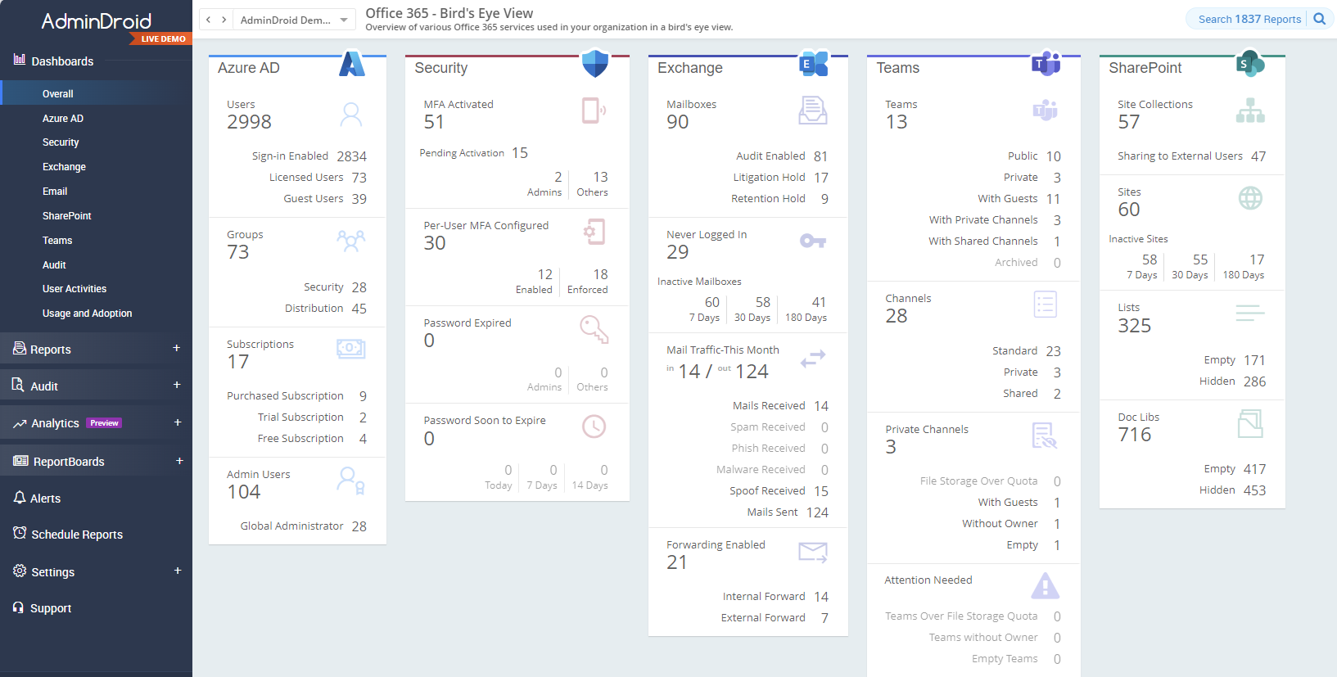Click the Password Expired key icon
1337x677 pixels.
click(x=594, y=330)
